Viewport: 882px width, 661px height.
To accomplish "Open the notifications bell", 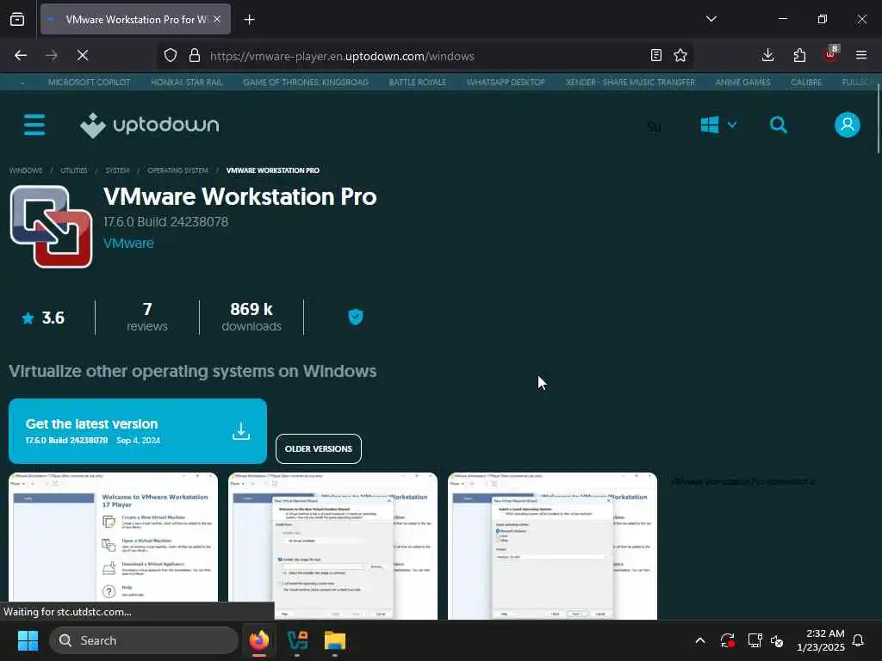I will (859, 640).
